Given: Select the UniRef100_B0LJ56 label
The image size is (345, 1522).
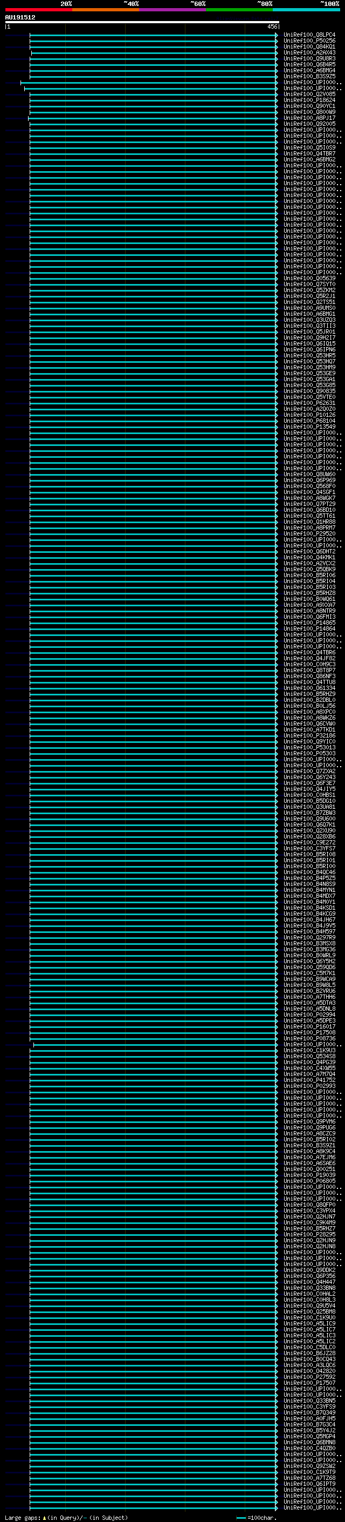Looking at the screenshot, I should [309, 706].
